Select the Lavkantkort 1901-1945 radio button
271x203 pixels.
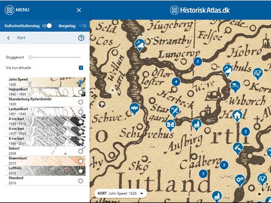click(80, 112)
